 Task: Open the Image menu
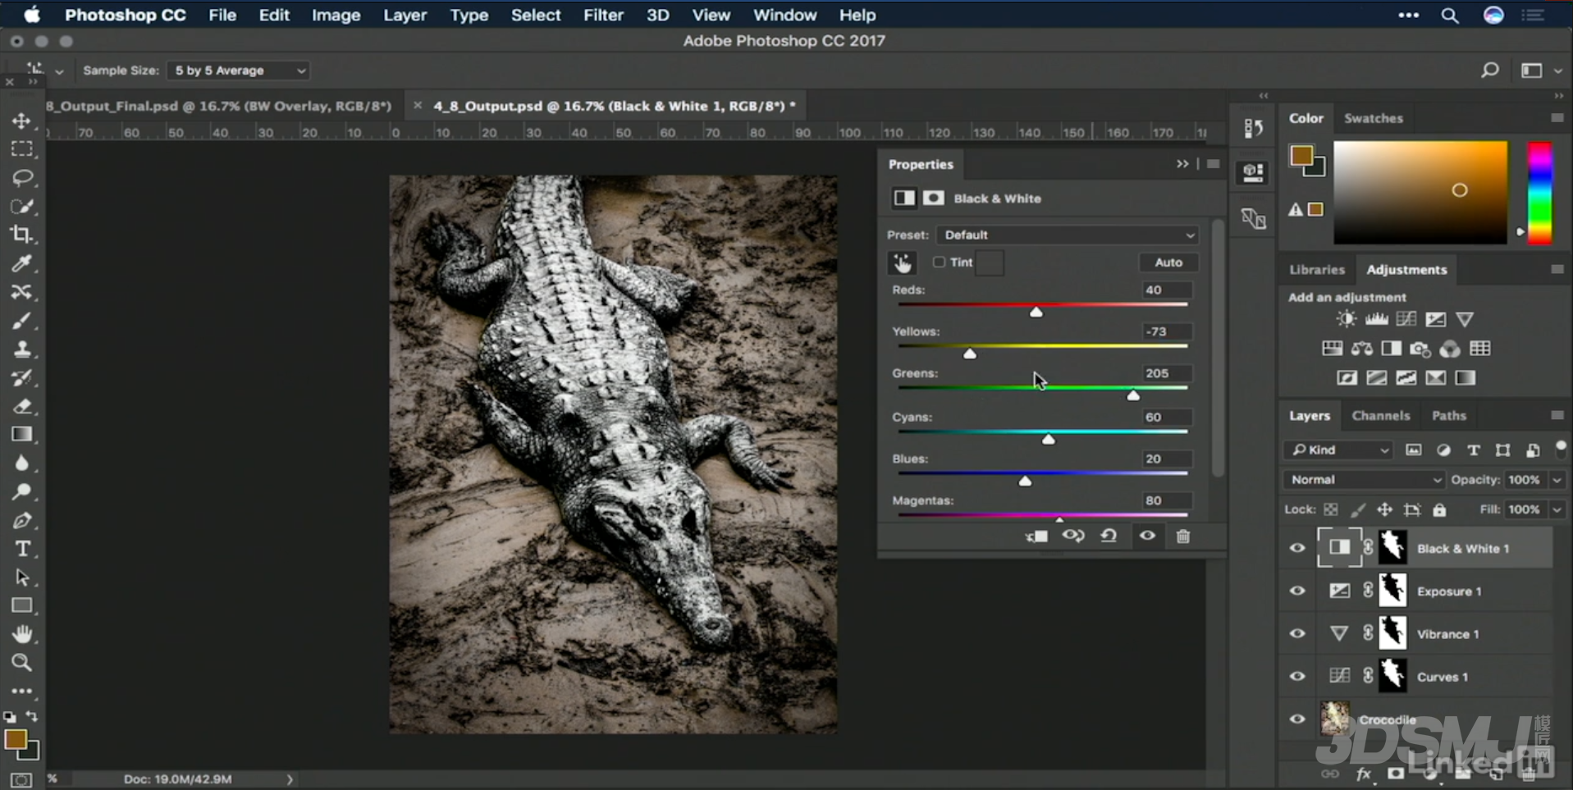pos(336,15)
